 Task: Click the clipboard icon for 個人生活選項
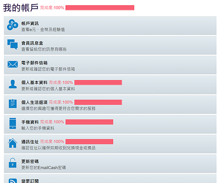pos(12,104)
